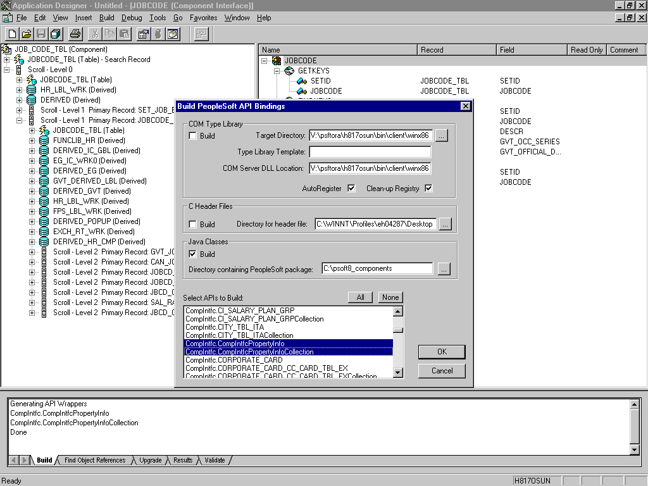Click the Paste toolbar icon
Image resolution: width=648 pixels, height=486 pixels.
[x=124, y=34]
